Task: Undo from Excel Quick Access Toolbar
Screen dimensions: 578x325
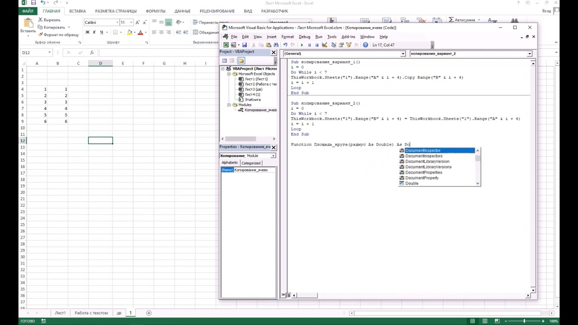Action: point(43,3)
